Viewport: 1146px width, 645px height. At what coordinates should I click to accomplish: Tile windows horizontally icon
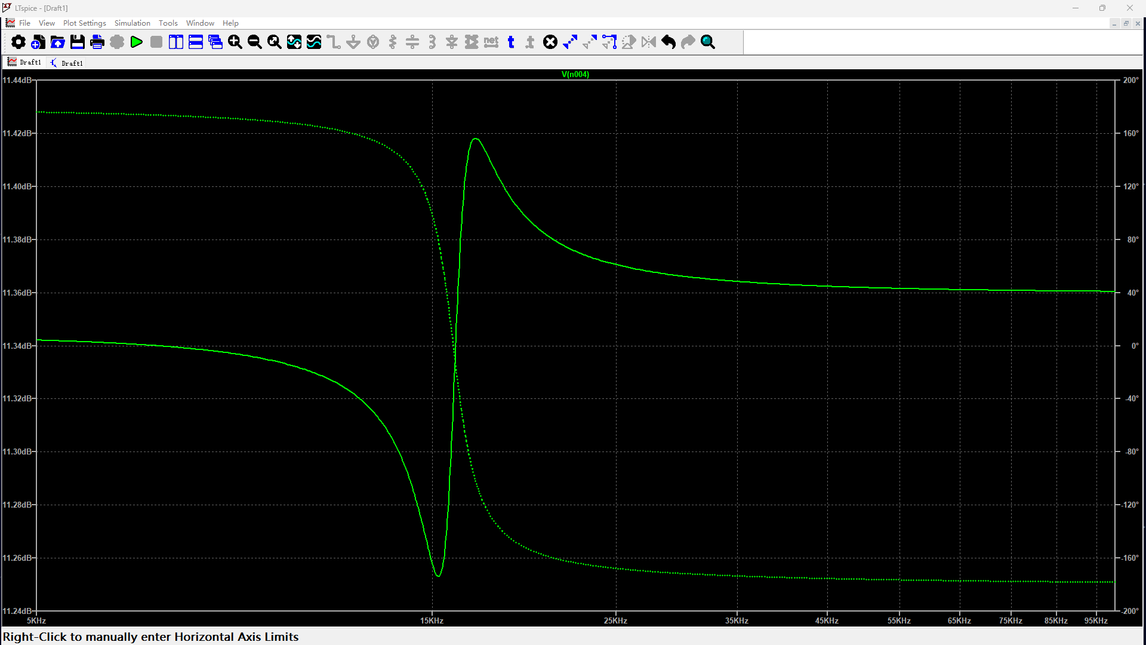tap(196, 42)
